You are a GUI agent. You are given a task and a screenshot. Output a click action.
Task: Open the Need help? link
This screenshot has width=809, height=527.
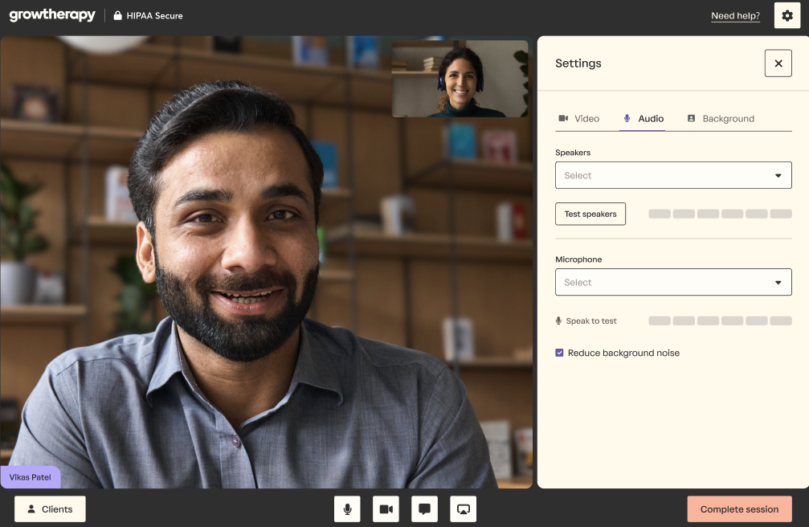pos(735,16)
